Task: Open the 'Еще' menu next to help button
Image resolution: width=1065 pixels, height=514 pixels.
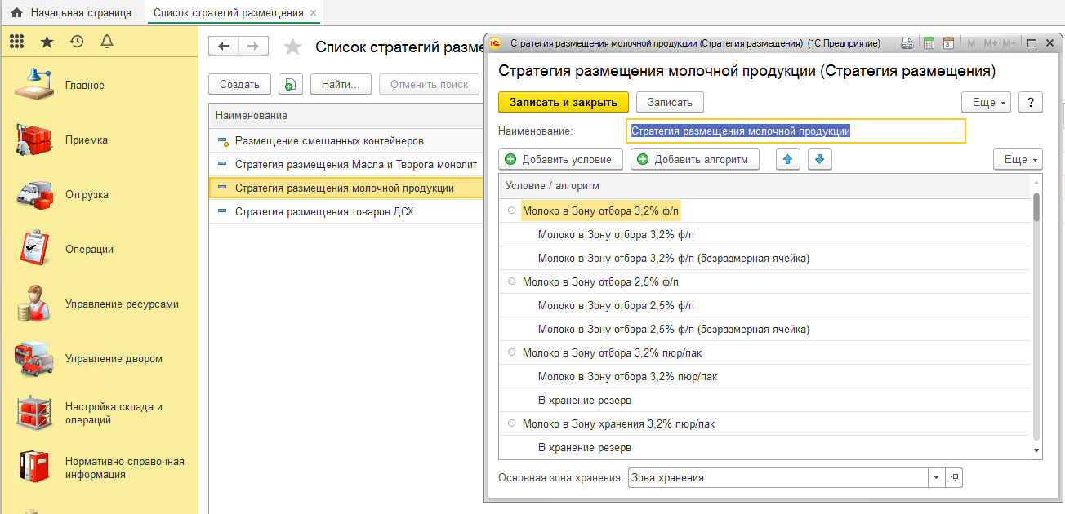Action: [x=987, y=102]
